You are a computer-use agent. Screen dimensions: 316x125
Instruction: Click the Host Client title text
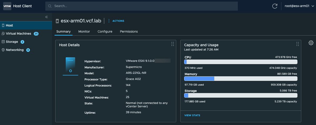23,6
